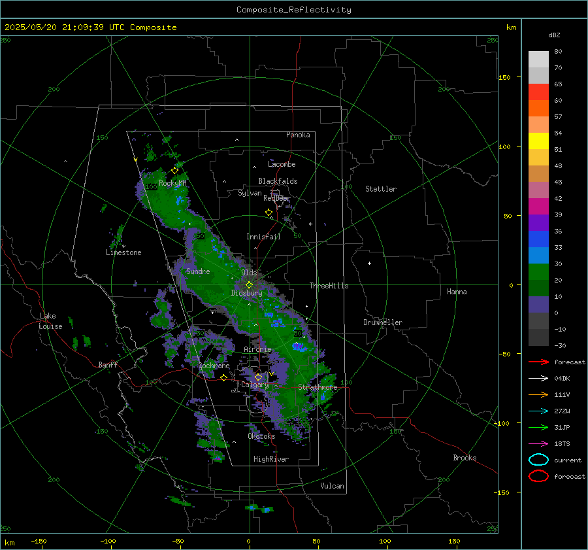Viewport: 588px width, 550px height.
Task: Click the Vulcan town label
Action: coord(333,486)
